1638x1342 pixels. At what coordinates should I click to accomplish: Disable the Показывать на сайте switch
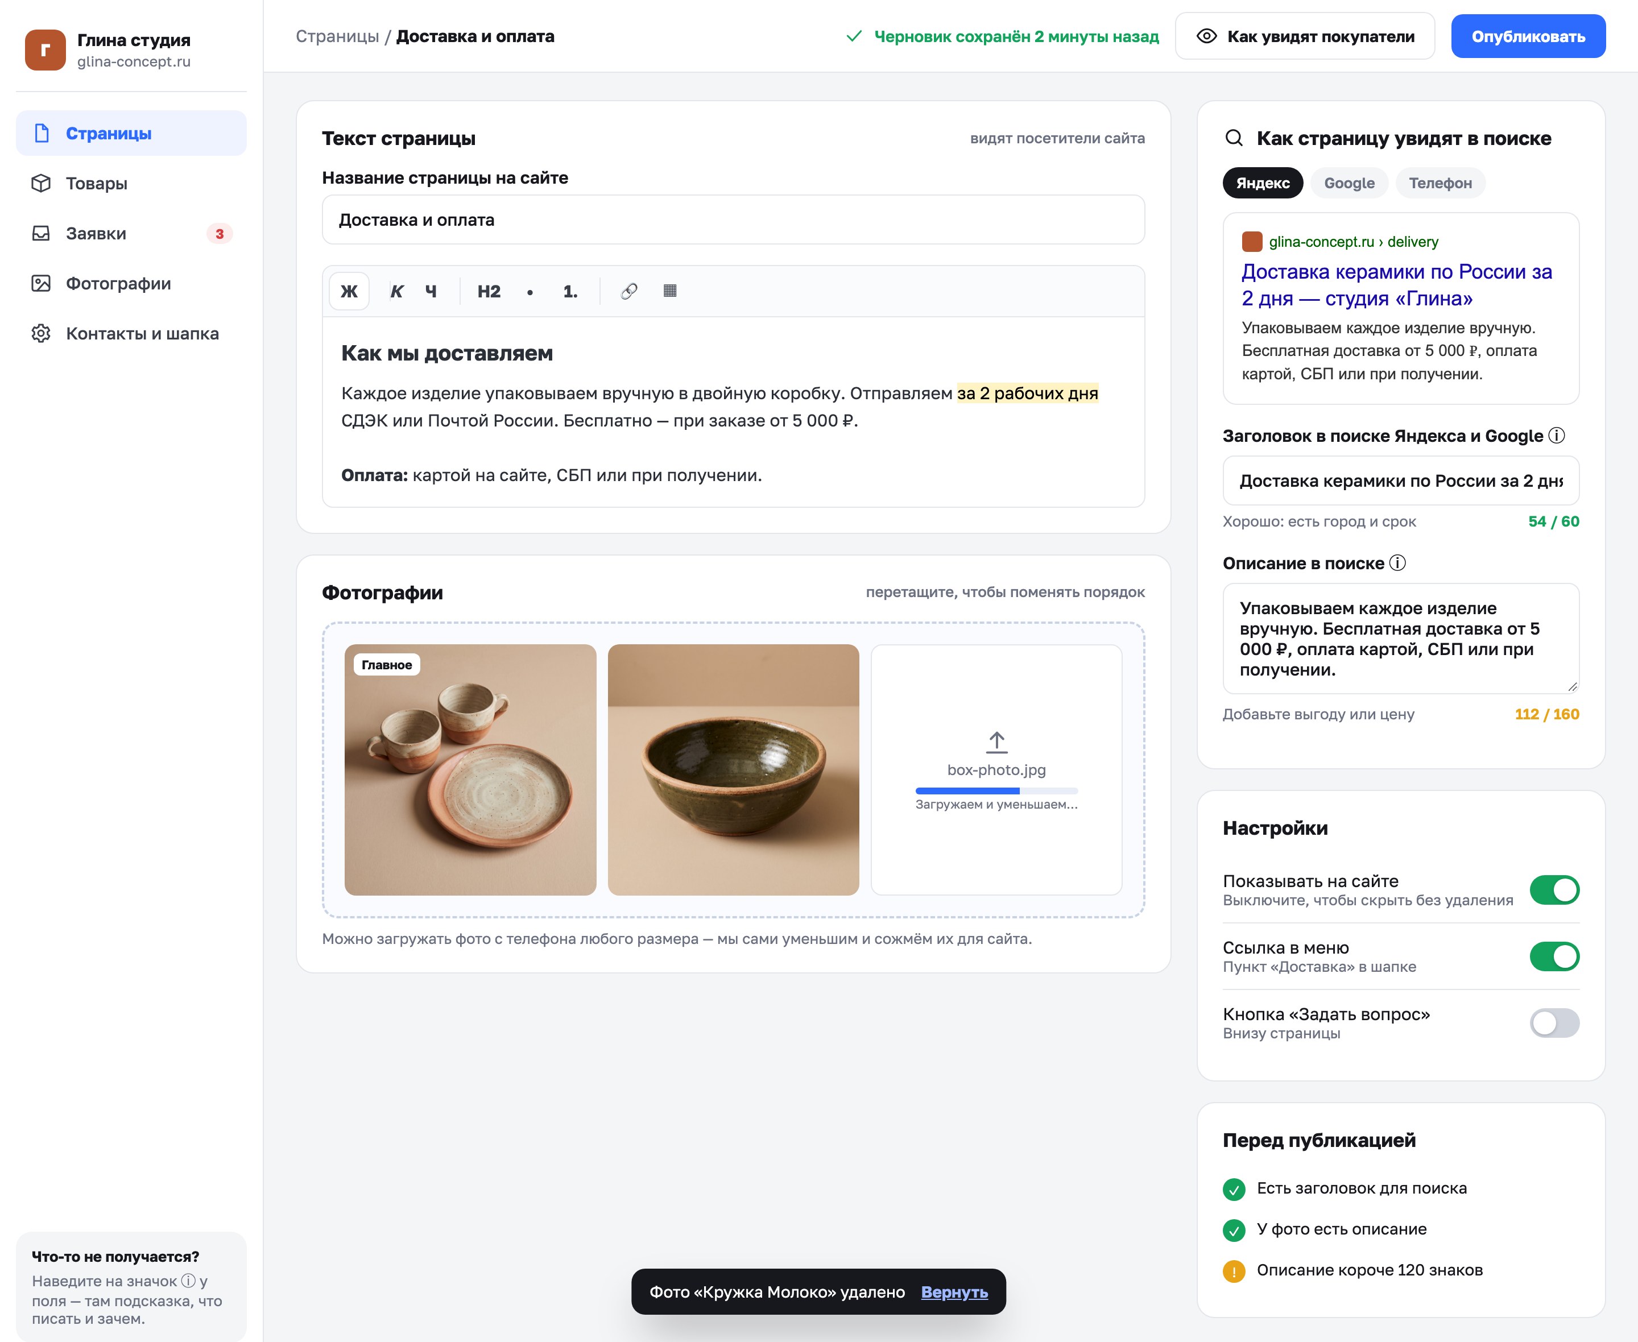pyautogui.click(x=1554, y=890)
